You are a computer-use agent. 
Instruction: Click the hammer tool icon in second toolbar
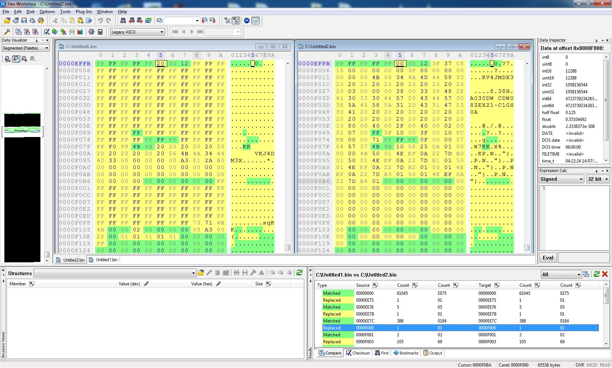coord(7,32)
